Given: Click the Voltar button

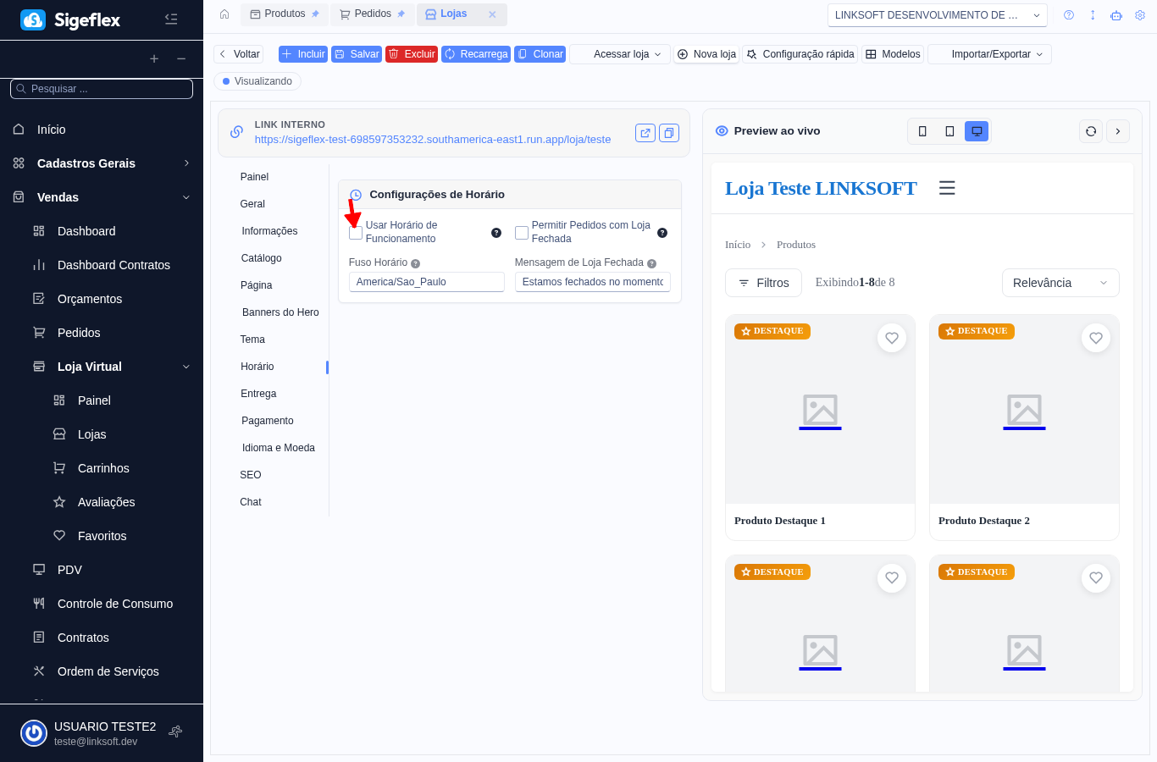Looking at the screenshot, I should (x=239, y=54).
